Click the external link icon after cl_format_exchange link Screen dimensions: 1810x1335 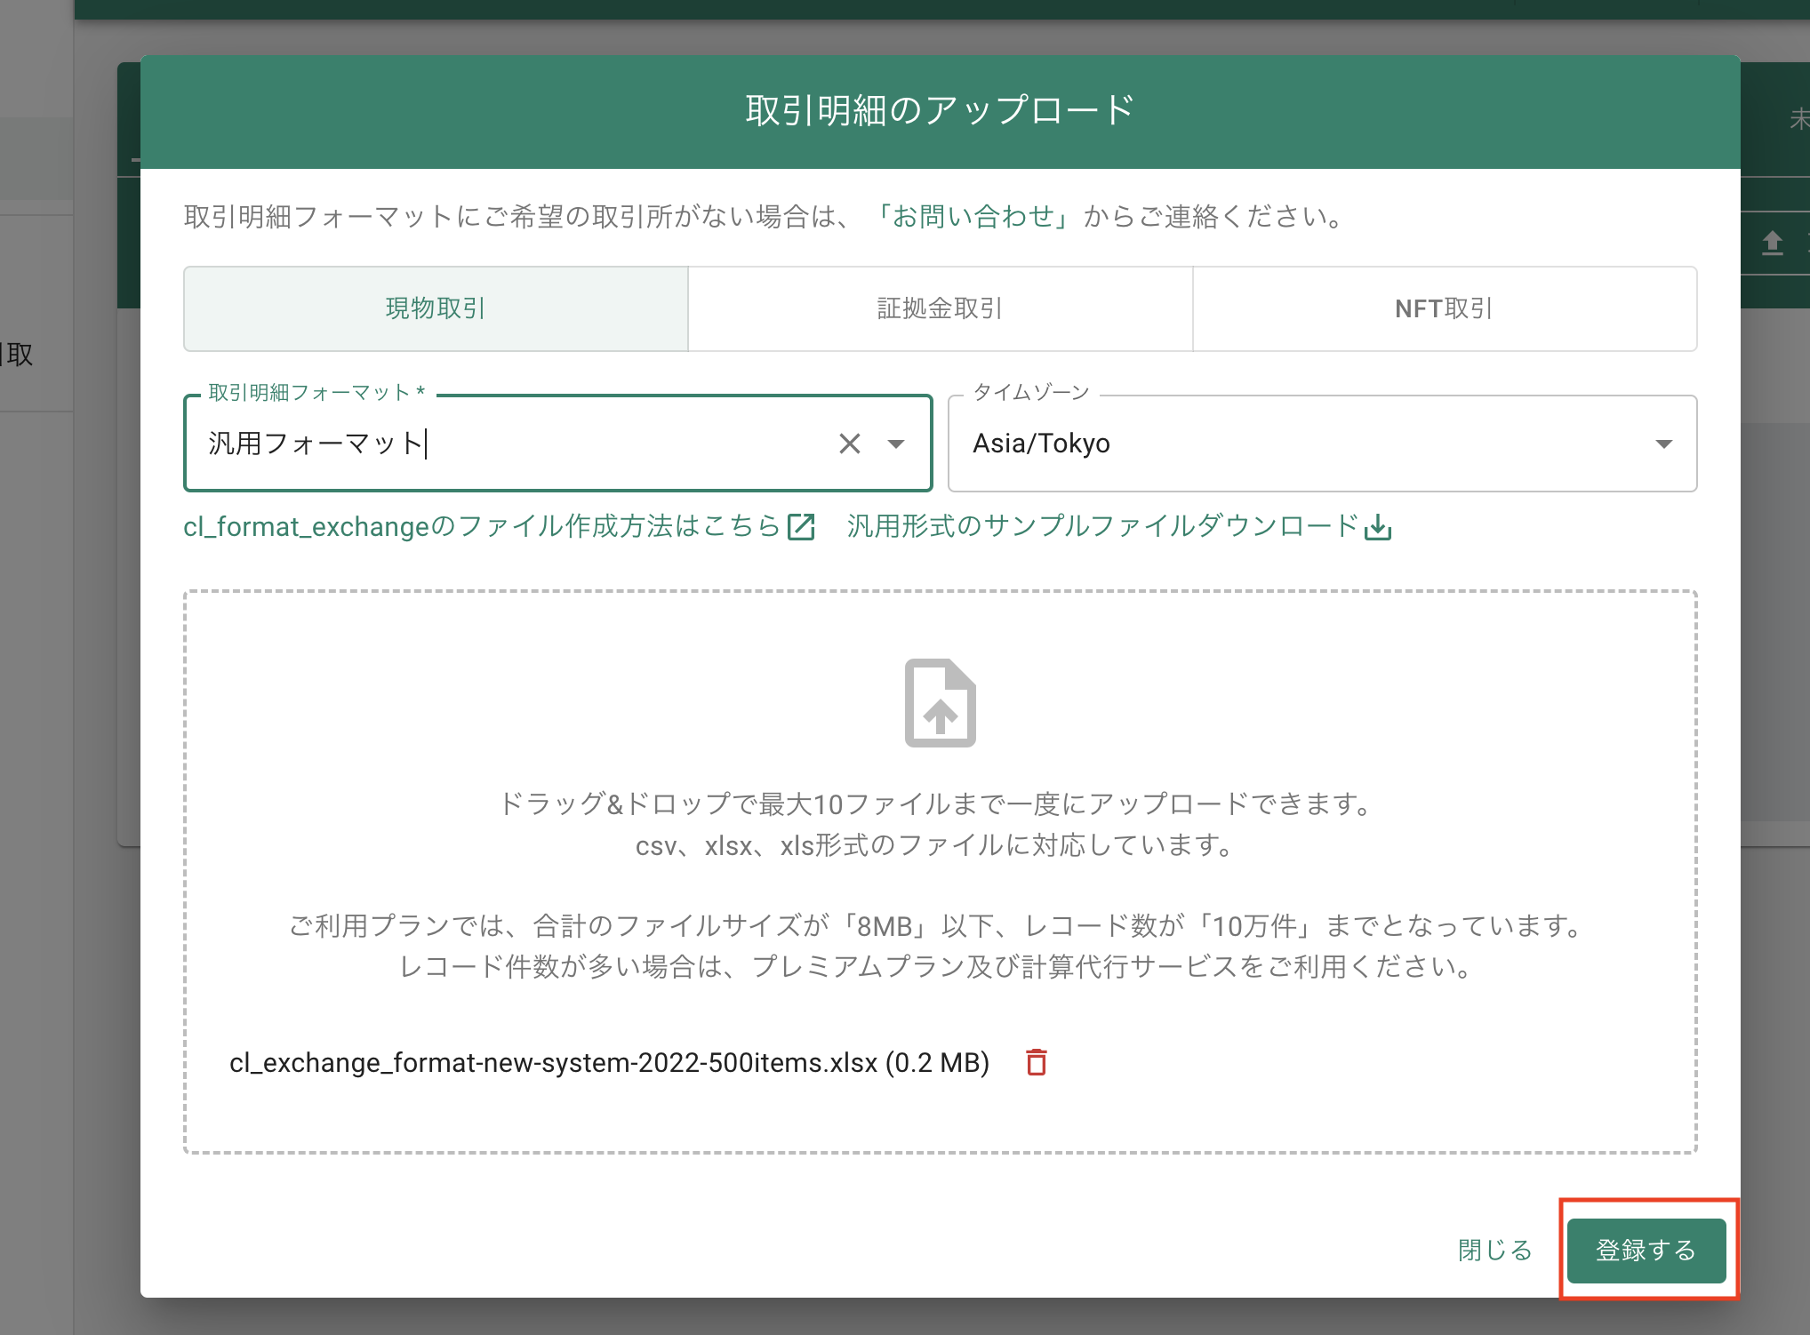[x=801, y=527]
